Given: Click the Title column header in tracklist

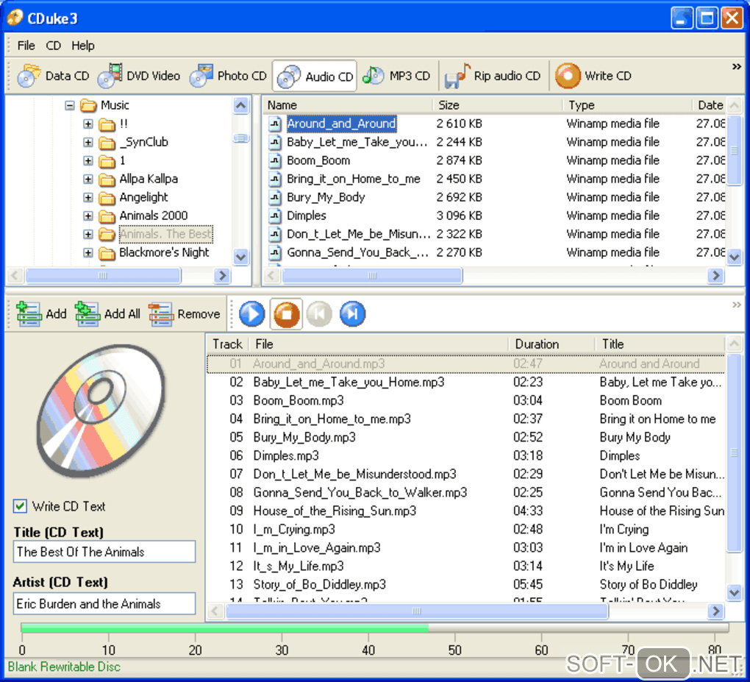Looking at the screenshot, I should (x=660, y=344).
